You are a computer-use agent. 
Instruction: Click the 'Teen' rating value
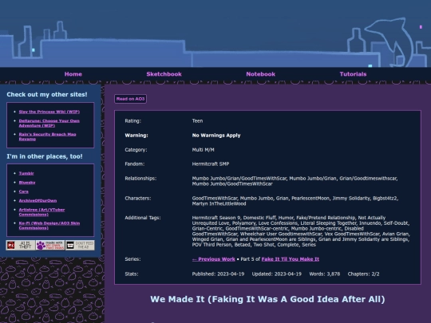(197, 121)
